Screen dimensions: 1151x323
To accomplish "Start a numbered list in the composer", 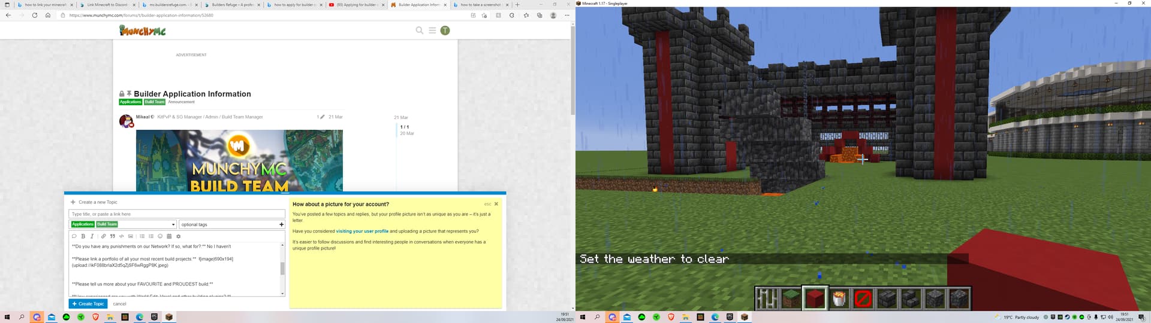I will [151, 236].
